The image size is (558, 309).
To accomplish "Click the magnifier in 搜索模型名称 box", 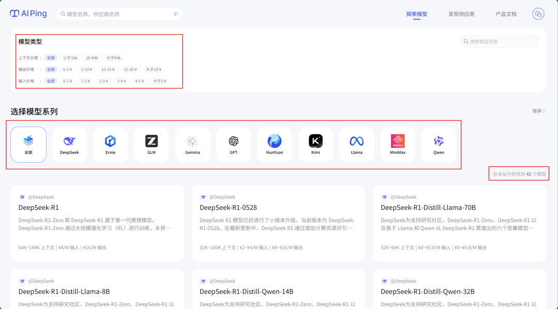I will point(466,41).
